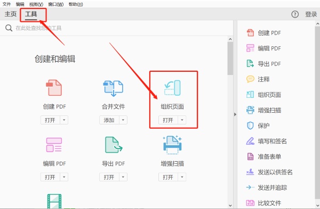
Task: Click the search magnifier icon
Action: pyautogui.click(x=9, y=28)
